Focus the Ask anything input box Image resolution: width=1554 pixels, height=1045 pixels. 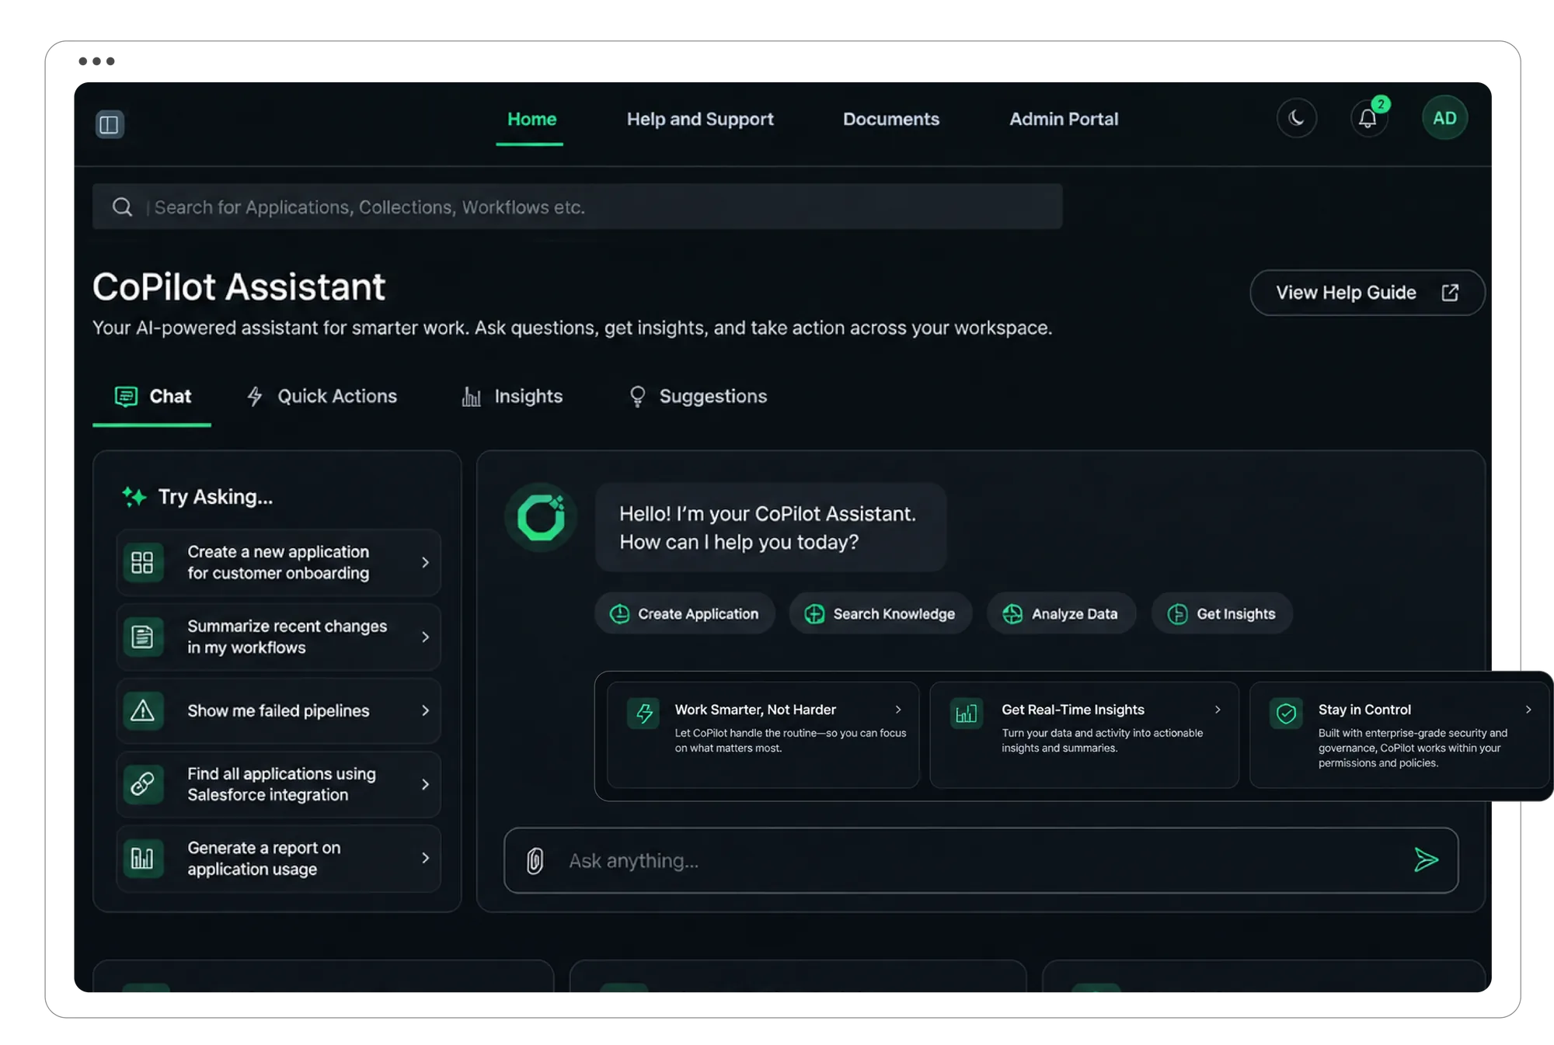[x=981, y=860]
